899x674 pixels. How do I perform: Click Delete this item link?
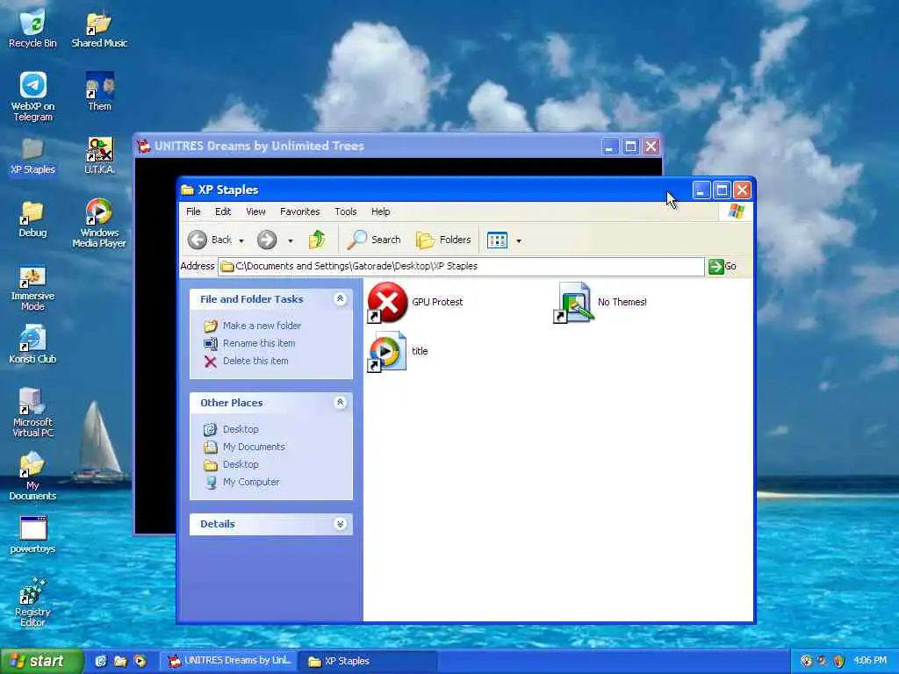[x=247, y=361]
